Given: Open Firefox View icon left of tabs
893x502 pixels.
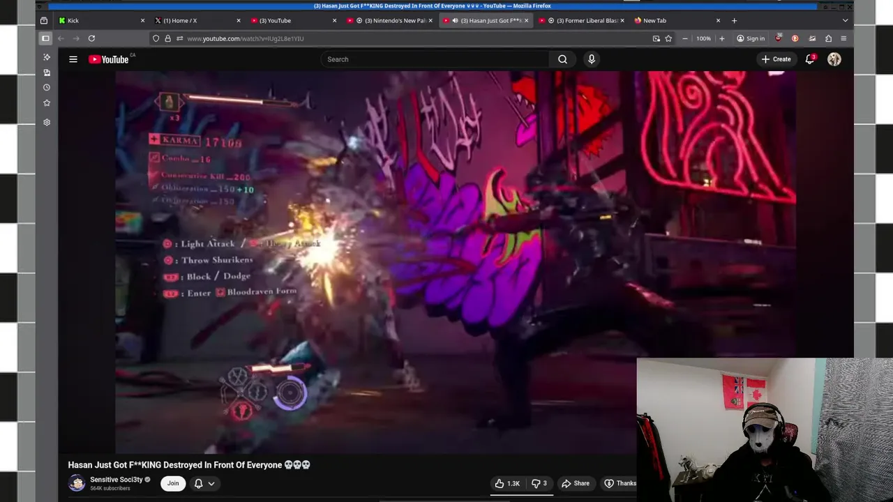Looking at the screenshot, I should 43,21.
